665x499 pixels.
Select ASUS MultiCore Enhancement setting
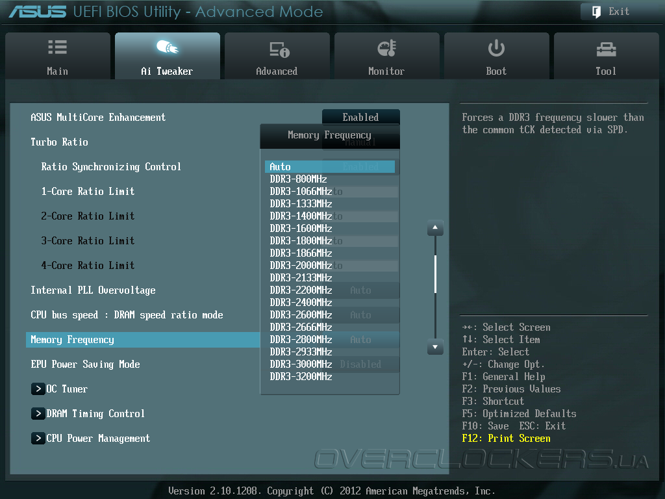[x=98, y=118]
